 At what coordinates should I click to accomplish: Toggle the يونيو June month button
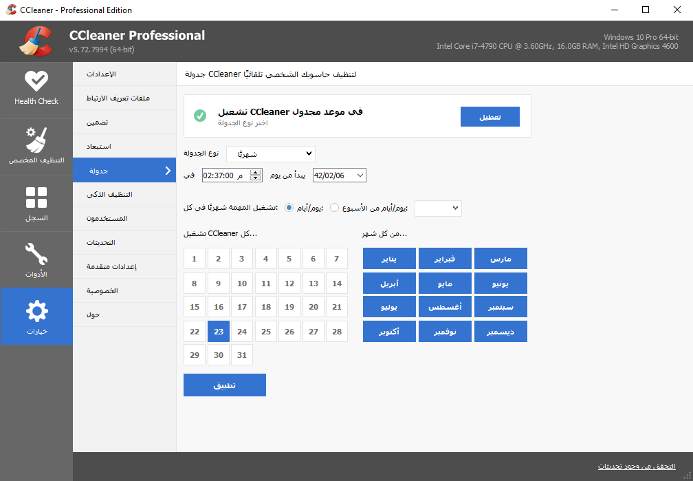500,284
